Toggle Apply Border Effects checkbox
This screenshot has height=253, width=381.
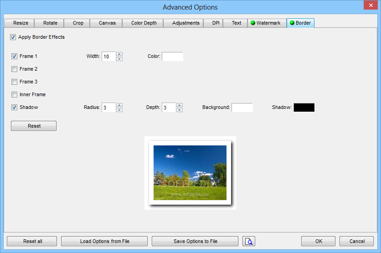click(x=13, y=37)
